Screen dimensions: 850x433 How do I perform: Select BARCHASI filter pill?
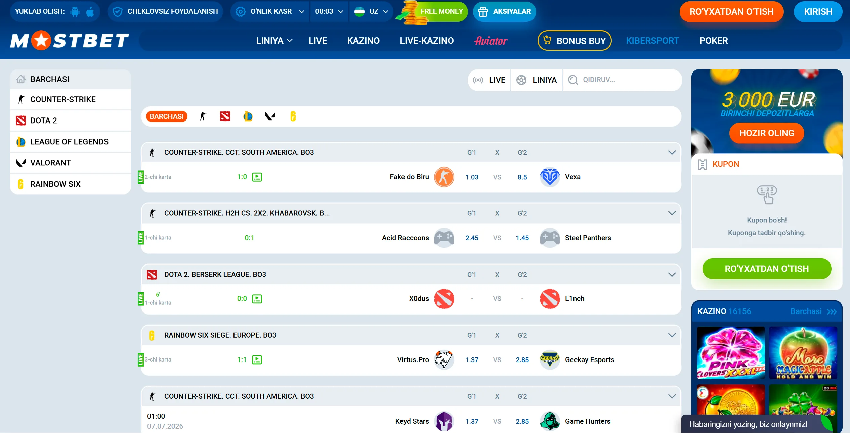click(167, 116)
